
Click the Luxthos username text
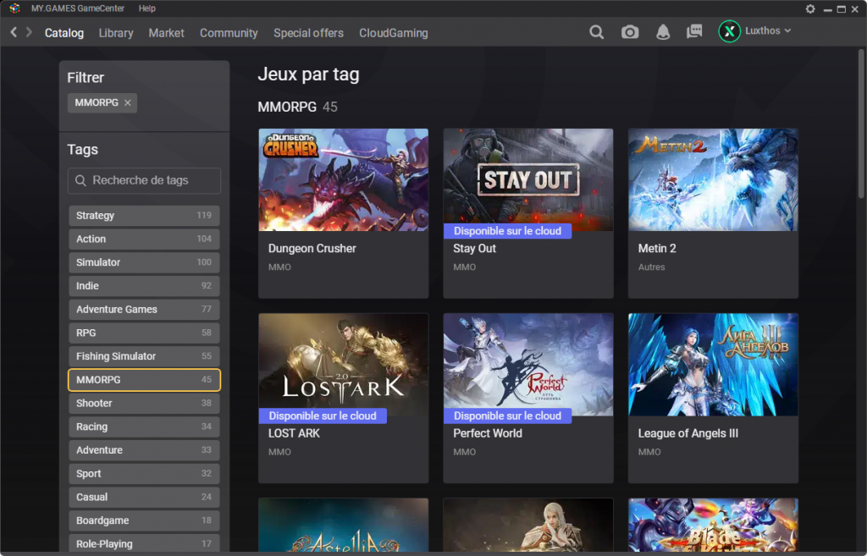pos(763,31)
